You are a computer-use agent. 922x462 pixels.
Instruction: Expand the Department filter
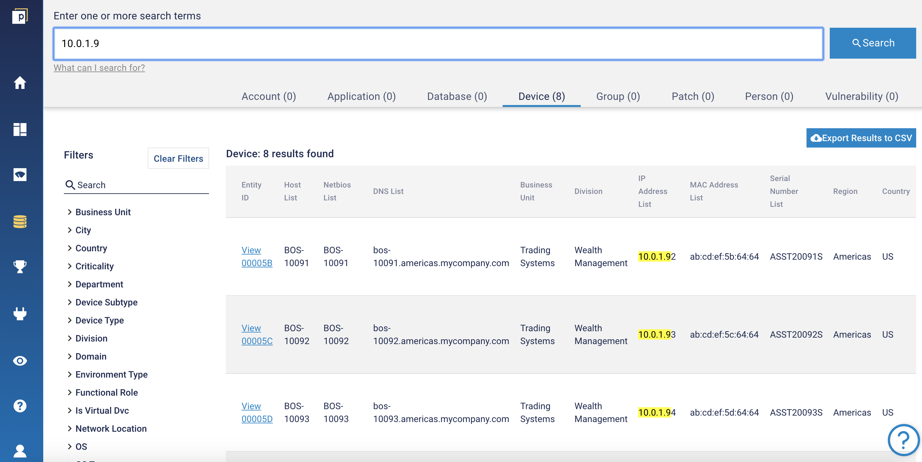[95, 284]
